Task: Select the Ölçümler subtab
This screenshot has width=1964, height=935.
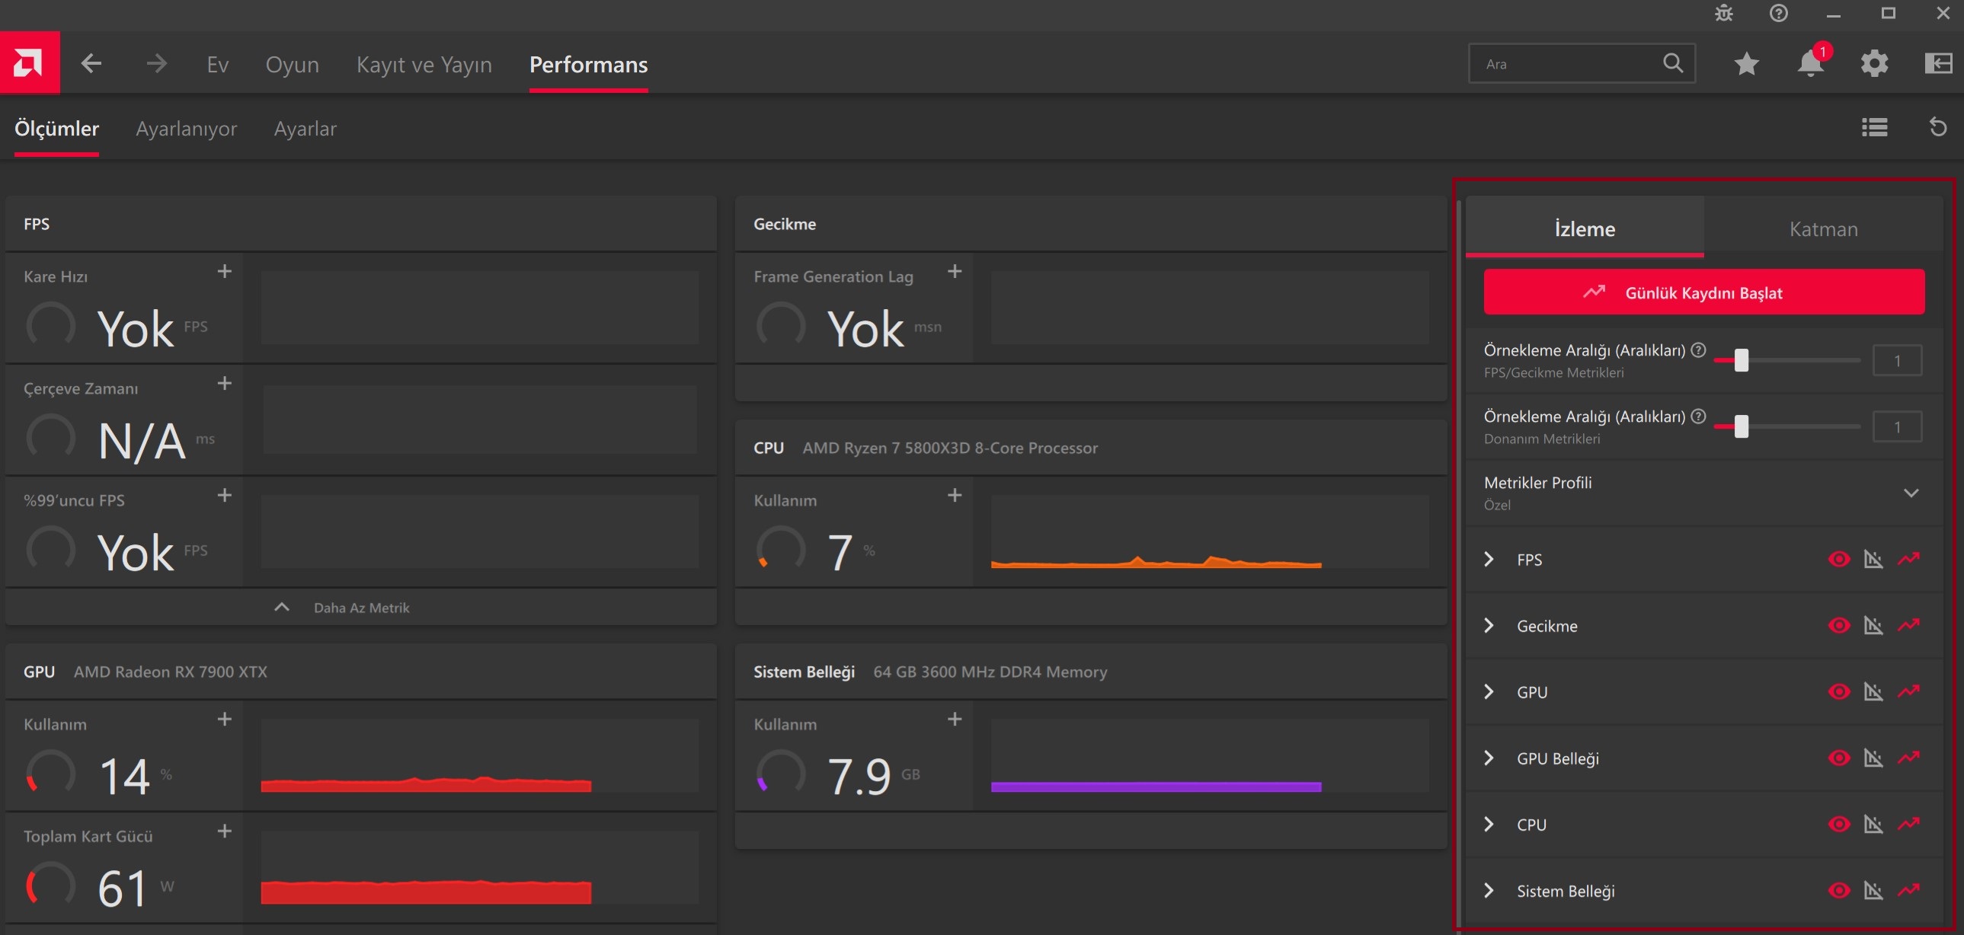Action: (x=56, y=128)
